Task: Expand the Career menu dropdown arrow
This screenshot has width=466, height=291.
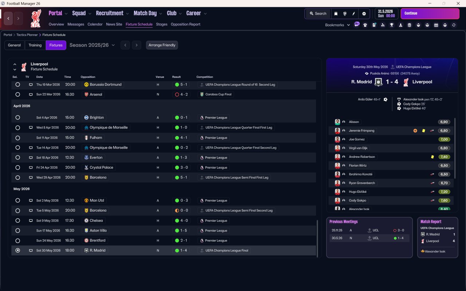Action: pos(205,14)
